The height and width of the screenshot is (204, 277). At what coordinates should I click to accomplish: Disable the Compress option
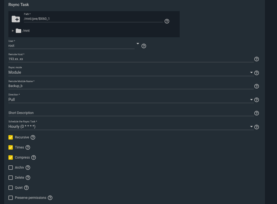coord(11,157)
